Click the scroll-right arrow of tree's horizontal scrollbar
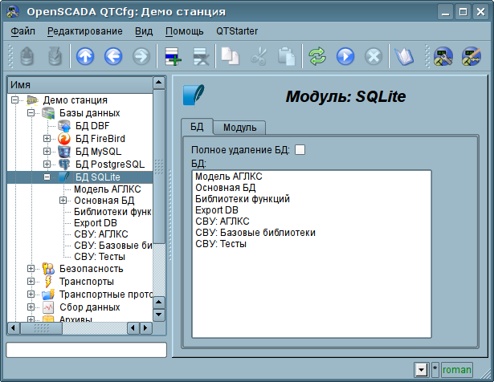Viewport: 494px width, 382px height. pos(145,328)
